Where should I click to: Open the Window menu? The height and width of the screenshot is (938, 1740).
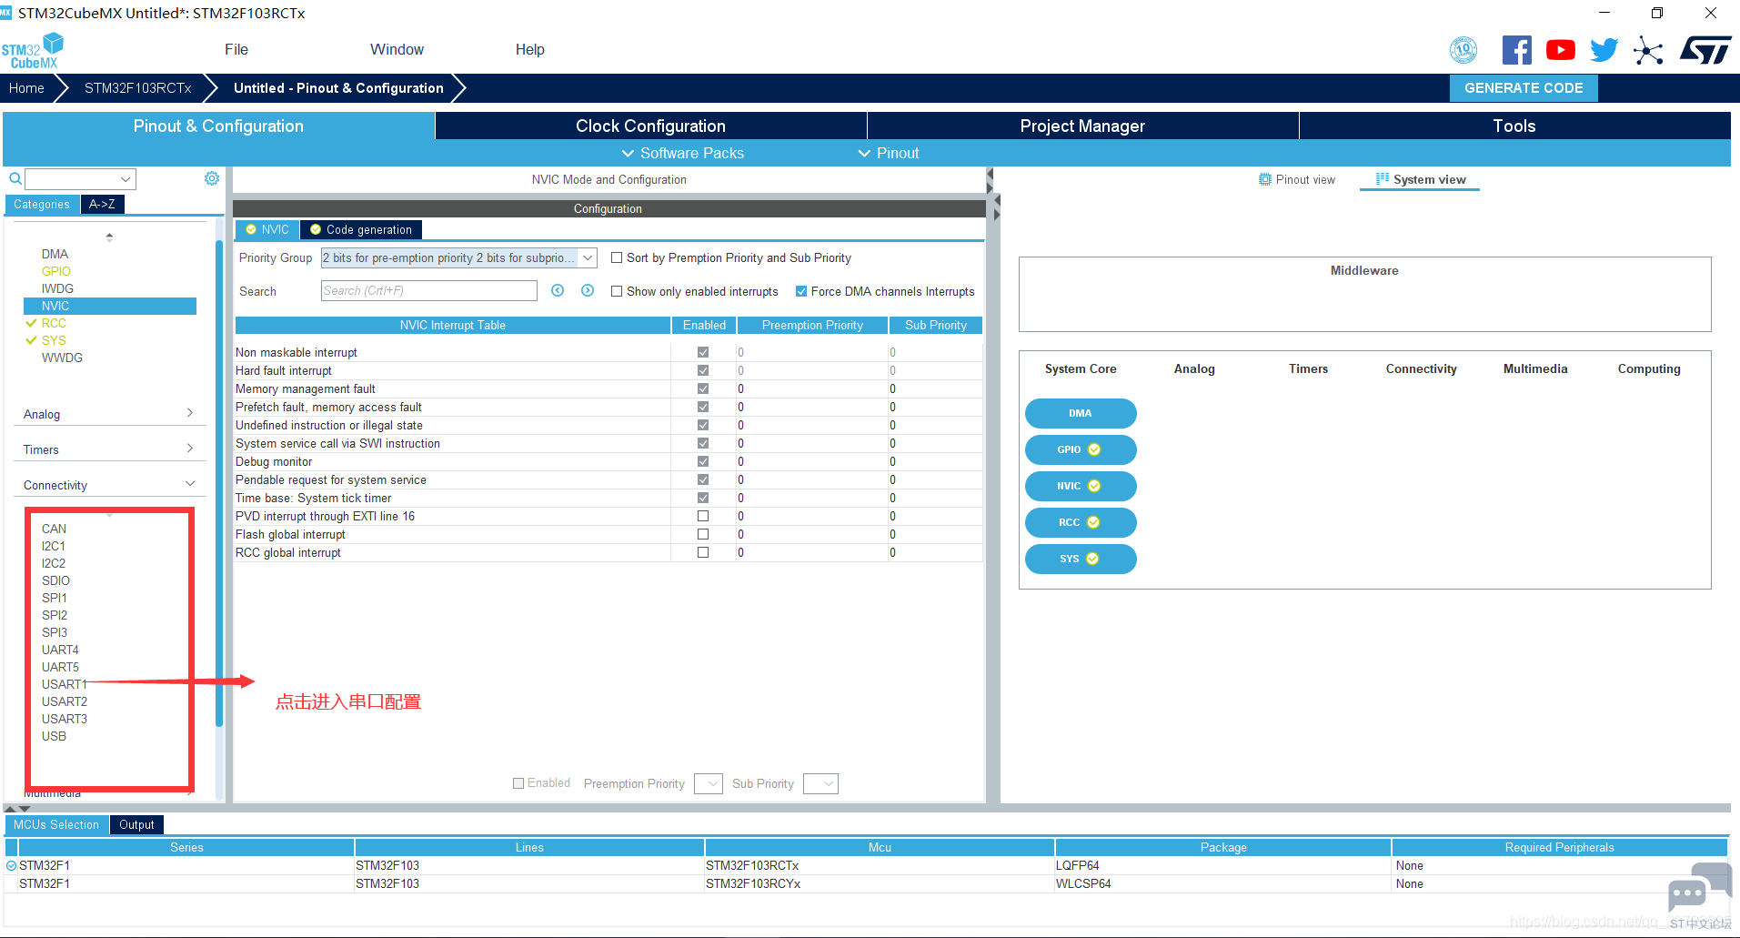click(x=397, y=49)
